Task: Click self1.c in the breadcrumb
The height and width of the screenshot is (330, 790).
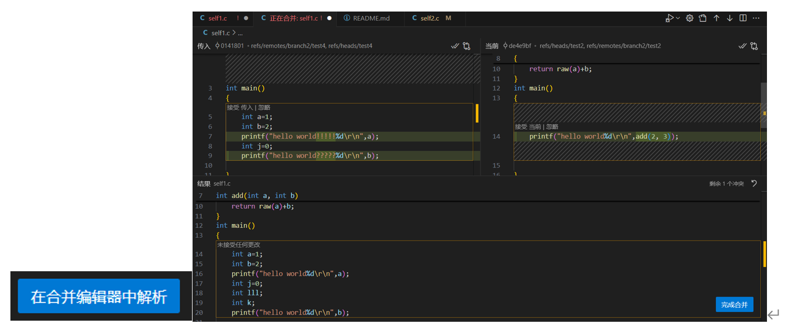Action: [221, 33]
